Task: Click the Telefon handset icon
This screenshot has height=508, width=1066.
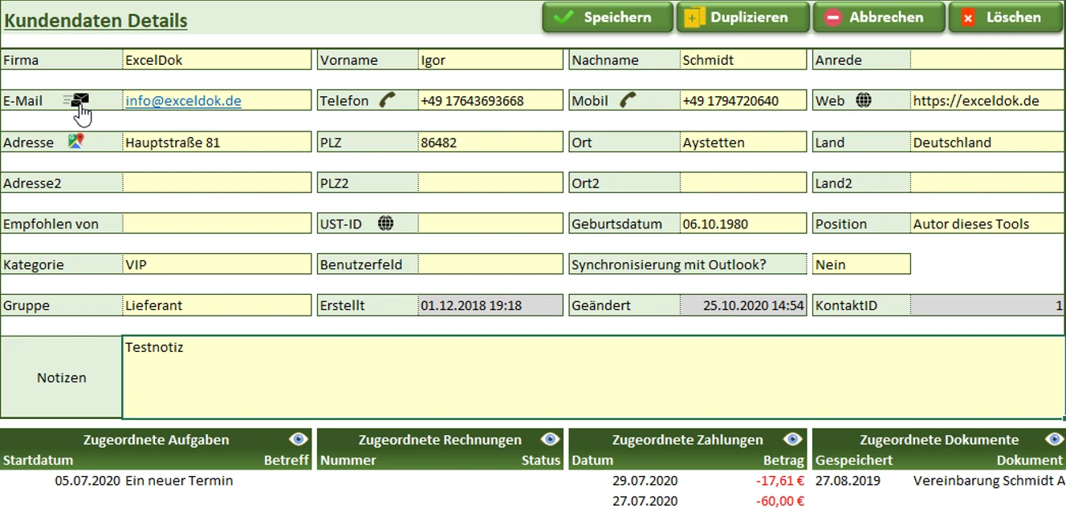Action: (x=388, y=100)
